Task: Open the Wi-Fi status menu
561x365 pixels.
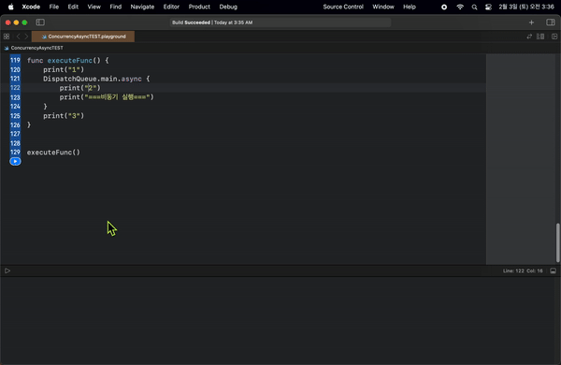Action: 460,7
